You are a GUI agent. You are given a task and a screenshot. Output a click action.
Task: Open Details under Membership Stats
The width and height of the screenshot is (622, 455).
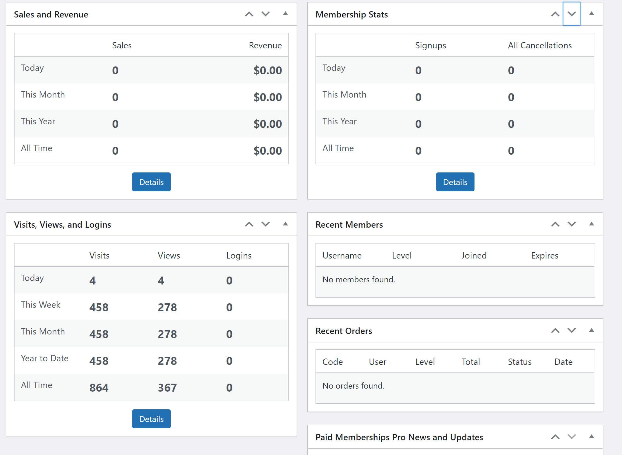click(455, 182)
